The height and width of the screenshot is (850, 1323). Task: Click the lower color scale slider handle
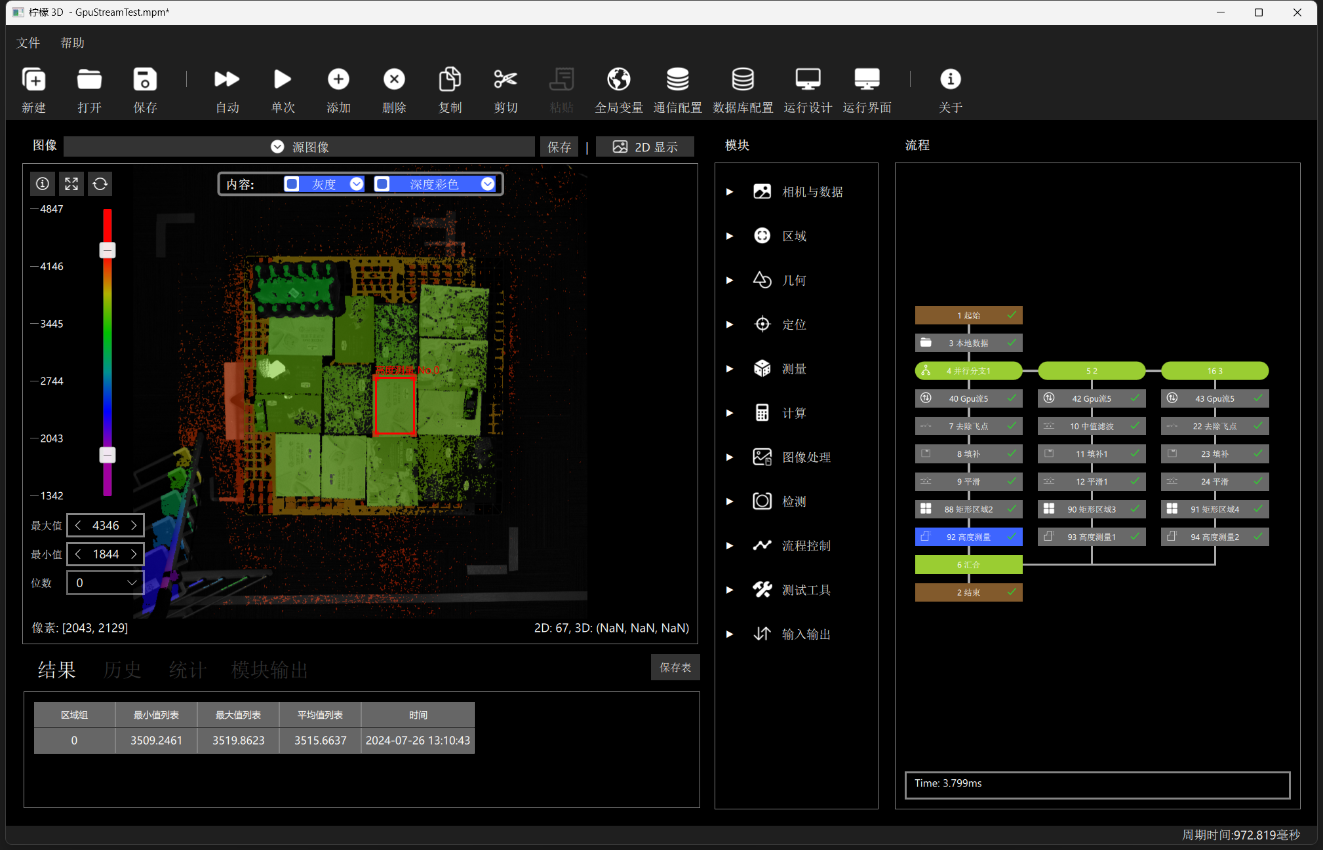point(108,455)
